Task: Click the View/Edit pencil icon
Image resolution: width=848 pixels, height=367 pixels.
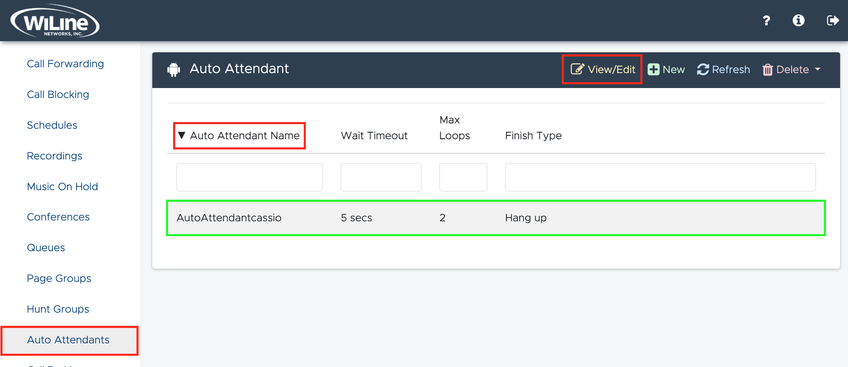Action: [577, 69]
